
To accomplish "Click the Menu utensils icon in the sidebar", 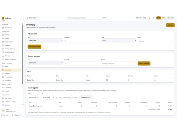I will (3, 66).
